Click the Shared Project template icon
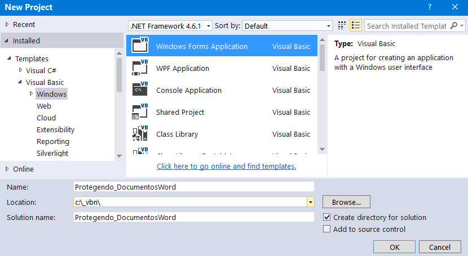This screenshot has height=256, width=468. coord(140,112)
